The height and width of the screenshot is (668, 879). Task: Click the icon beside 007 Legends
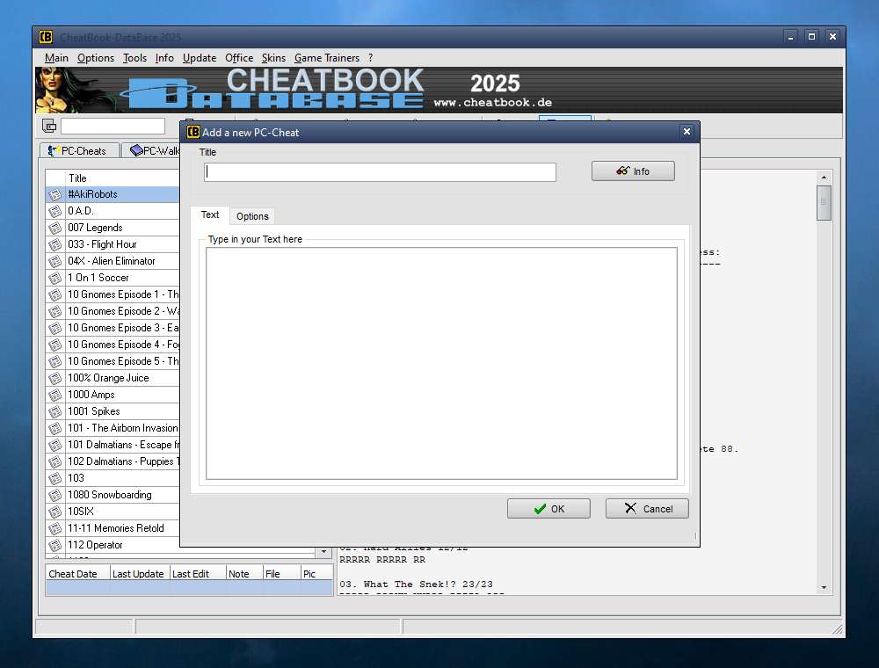[54, 228]
